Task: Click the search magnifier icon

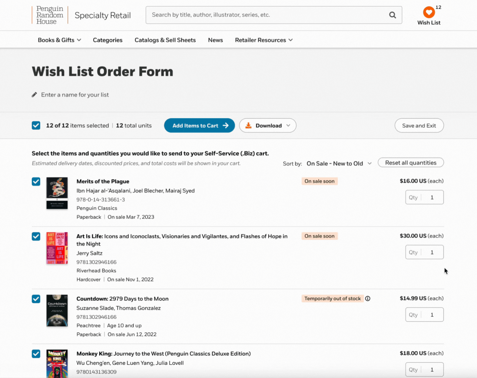Action: (x=393, y=15)
